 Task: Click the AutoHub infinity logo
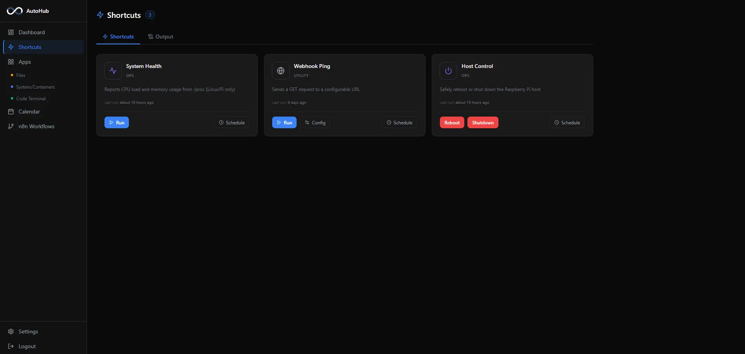15,11
